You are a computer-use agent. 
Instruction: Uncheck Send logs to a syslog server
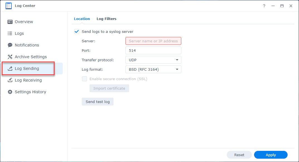pos(77,31)
